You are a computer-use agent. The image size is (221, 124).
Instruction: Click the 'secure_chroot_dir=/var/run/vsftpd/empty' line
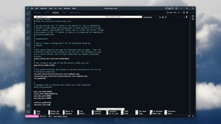click(51, 59)
